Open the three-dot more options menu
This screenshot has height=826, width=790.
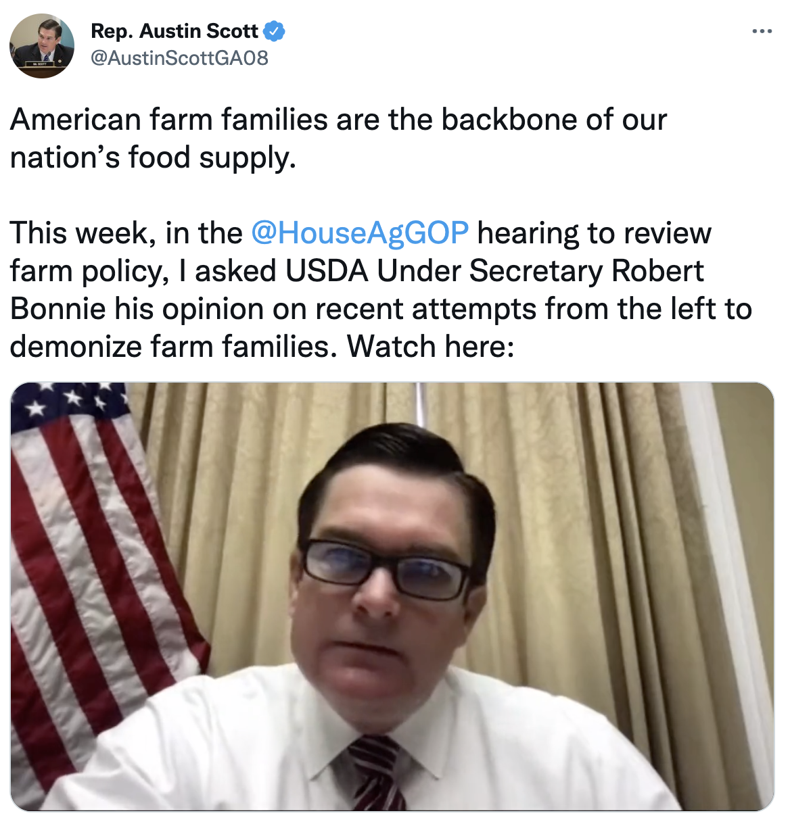pyautogui.click(x=762, y=31)
